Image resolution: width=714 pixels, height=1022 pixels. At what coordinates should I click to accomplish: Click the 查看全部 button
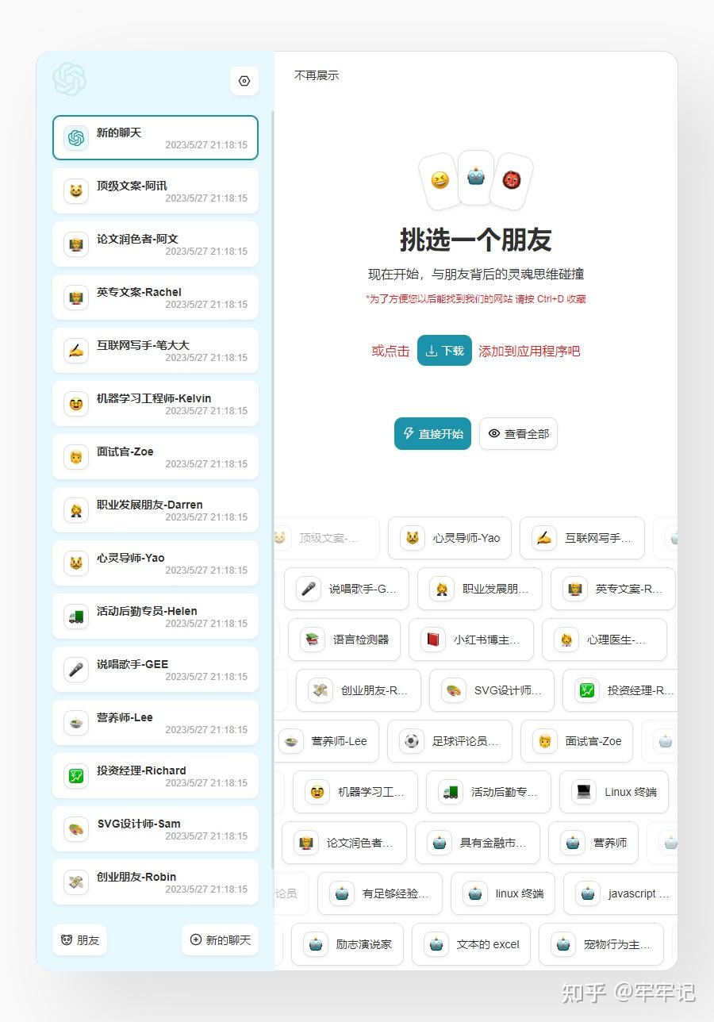(x=518, y=434)
